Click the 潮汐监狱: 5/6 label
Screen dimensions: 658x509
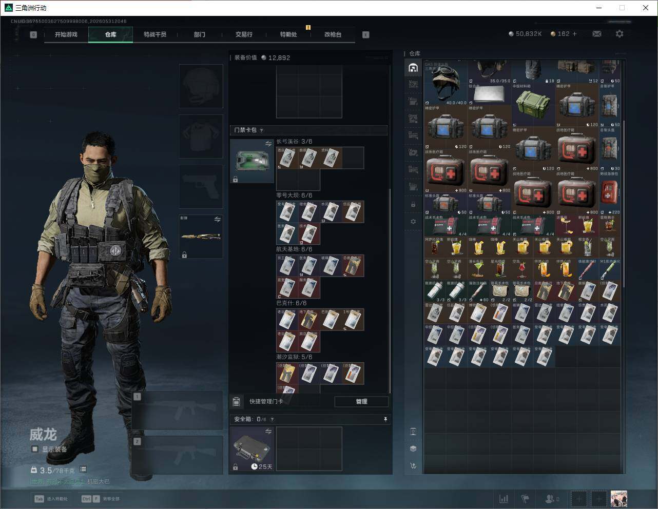point(294,357)
